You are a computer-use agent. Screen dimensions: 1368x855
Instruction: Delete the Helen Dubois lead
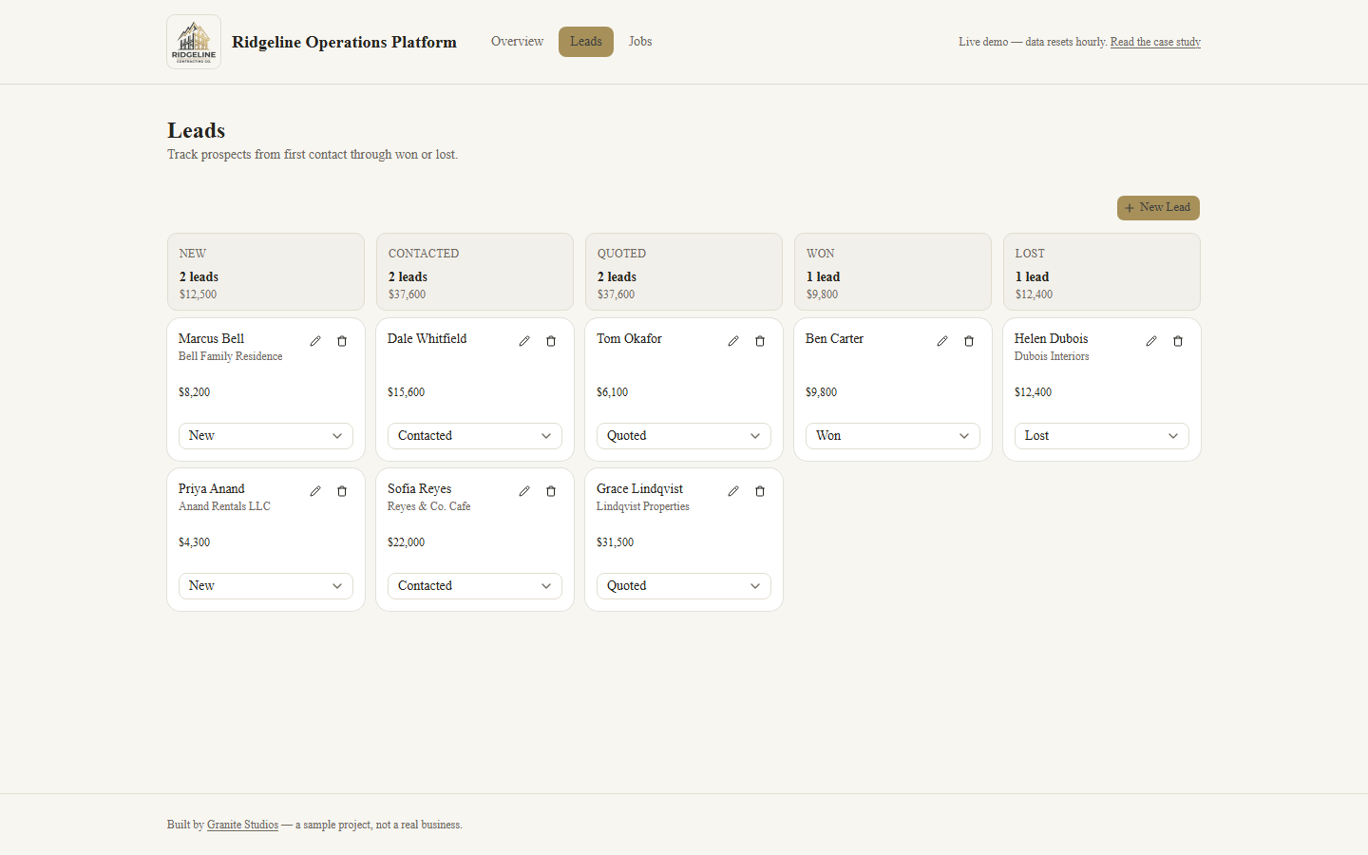click(x=1178, y=341)
